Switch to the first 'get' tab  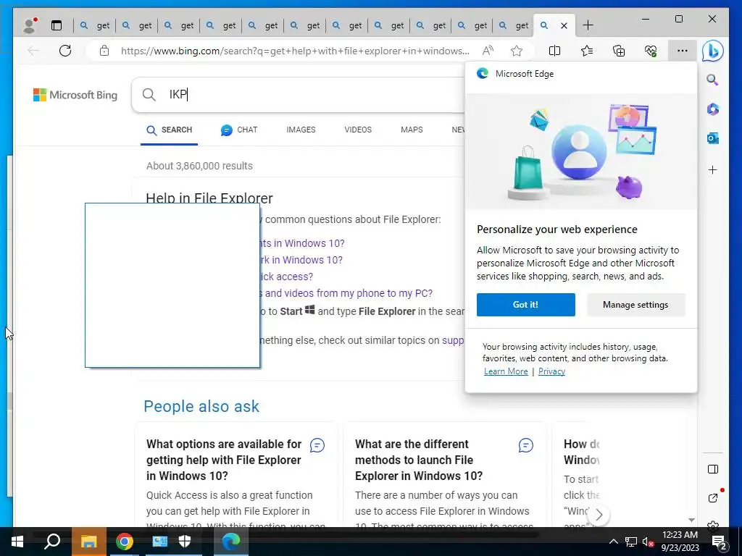(95, 25)
